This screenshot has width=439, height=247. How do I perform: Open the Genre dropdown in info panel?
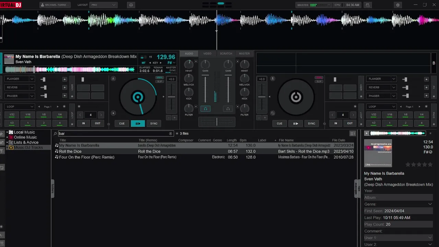point(430,204)
